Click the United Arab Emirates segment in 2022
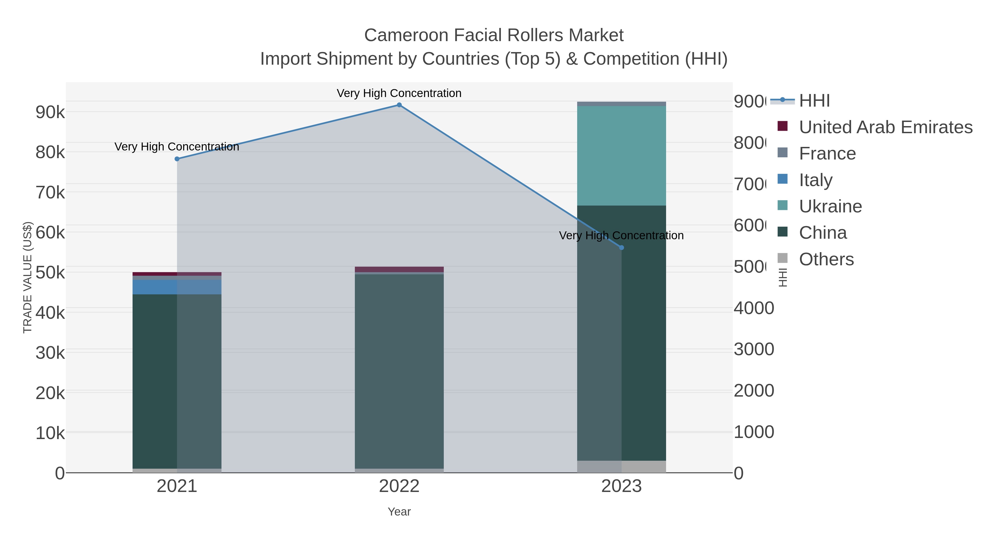Viewport: 988px width, 555px height. pos(399,270)
